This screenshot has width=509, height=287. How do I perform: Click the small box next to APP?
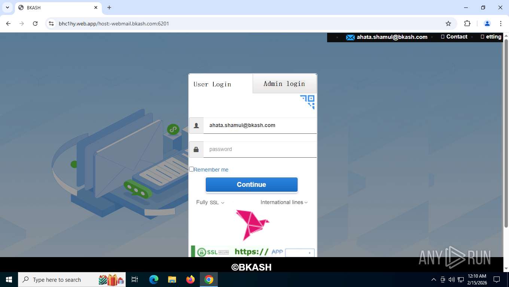pos(300,253)
